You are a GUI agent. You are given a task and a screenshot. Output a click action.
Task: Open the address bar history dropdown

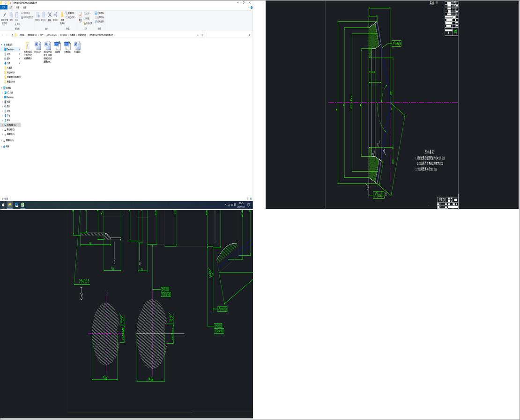click(198, 35)
